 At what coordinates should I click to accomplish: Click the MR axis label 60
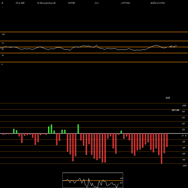pyautogui.click(x=183, y=118)
